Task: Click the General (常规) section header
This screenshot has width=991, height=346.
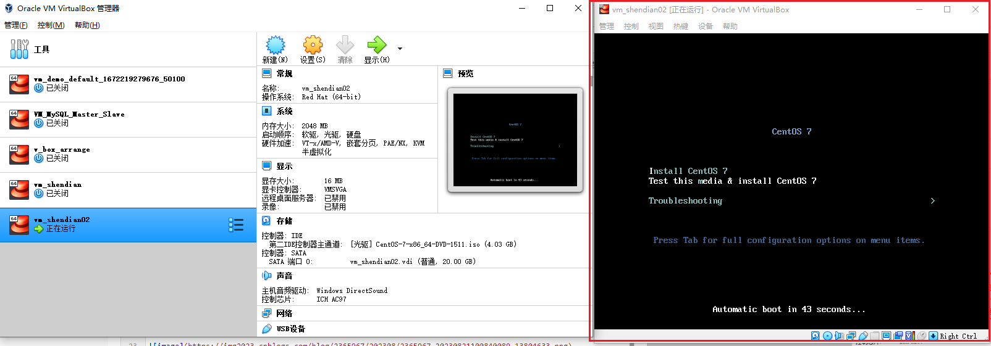Action: point(284,74)
